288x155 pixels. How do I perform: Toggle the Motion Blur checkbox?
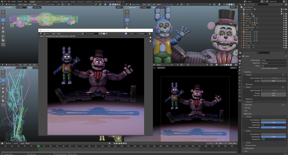click(245, 148)
